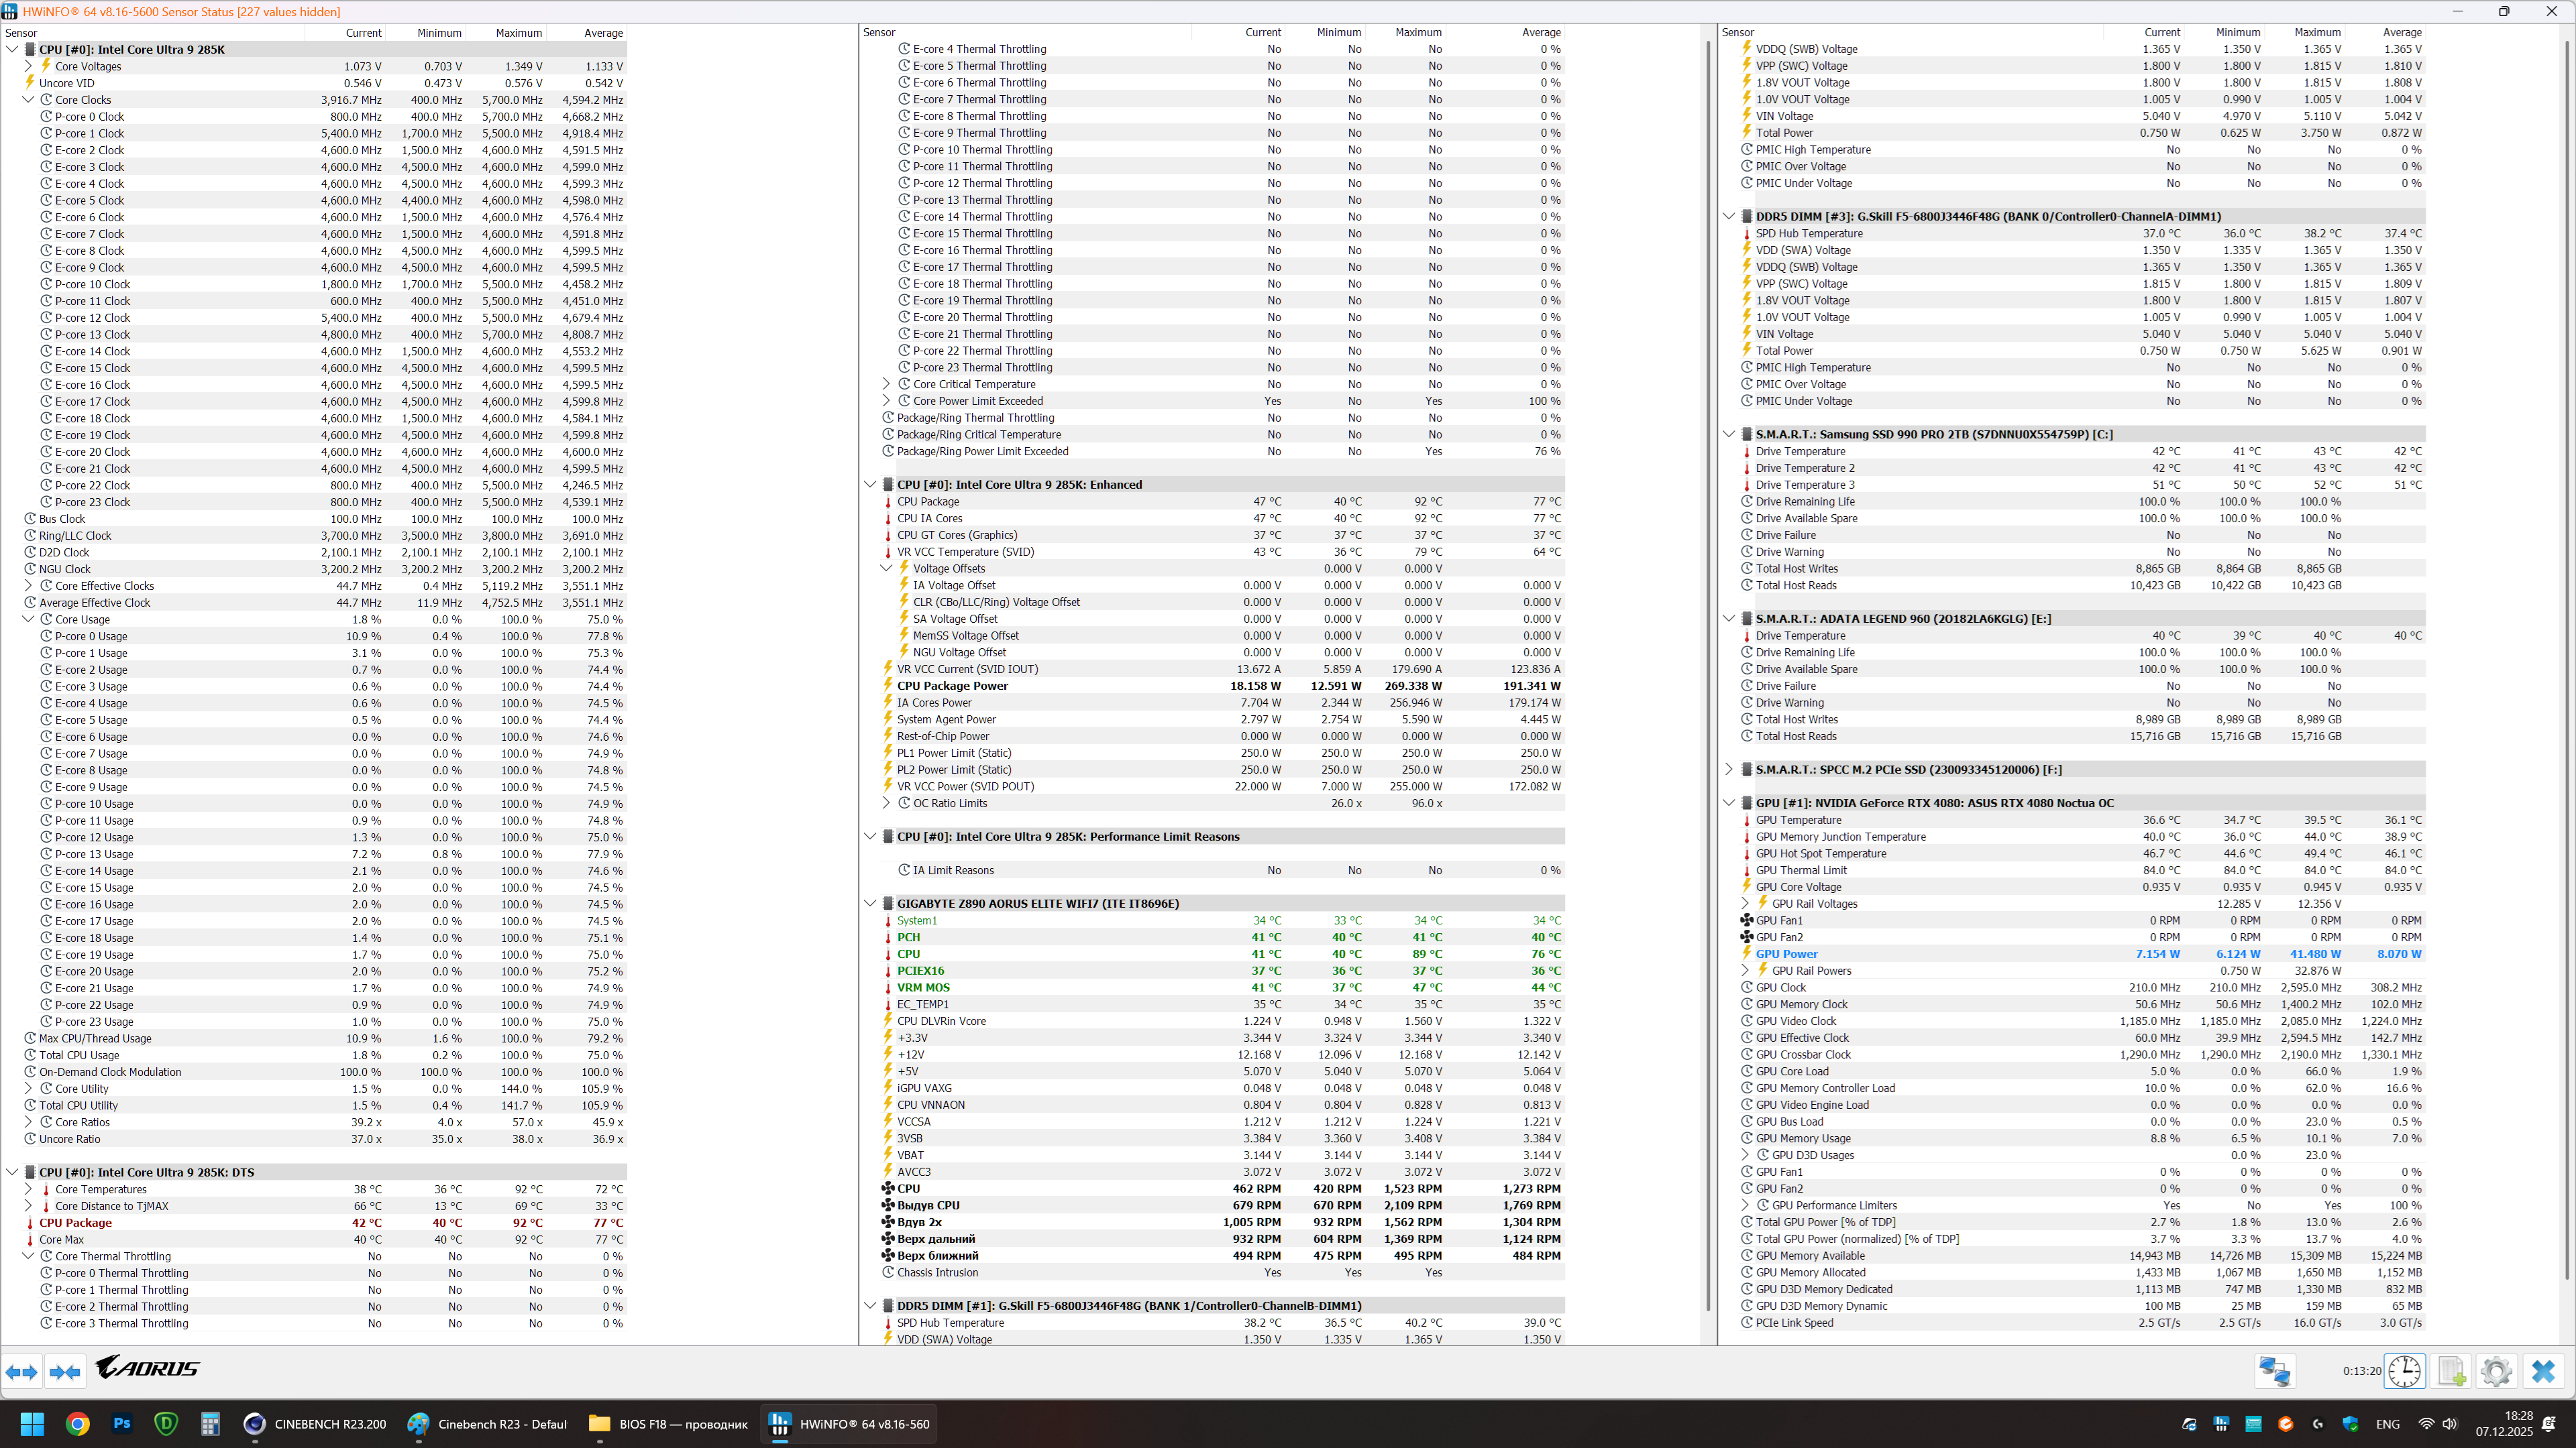Open Google Chrome from the taskbar
This screenshot has width=2576, height=1448.
77,1424
